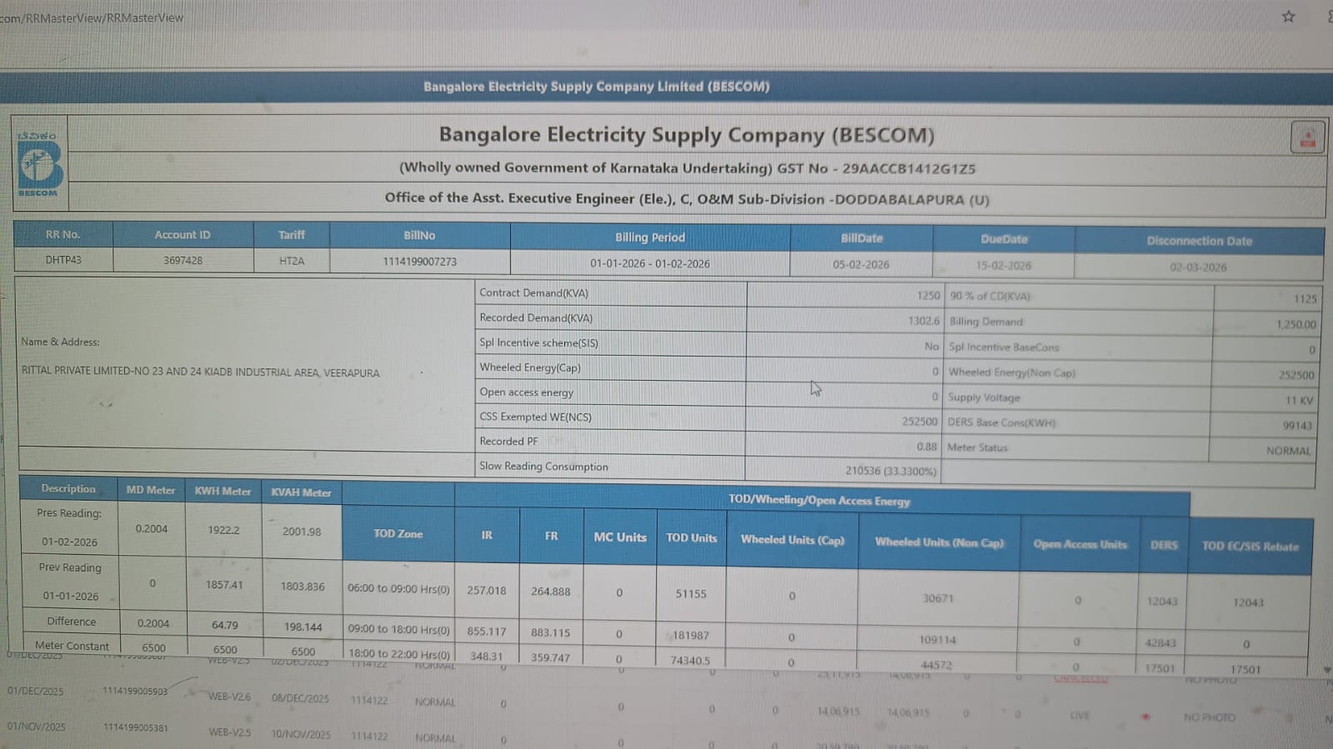
Task: Click the CSS Exempted WE(NCS) label
Action: [535, 417]
